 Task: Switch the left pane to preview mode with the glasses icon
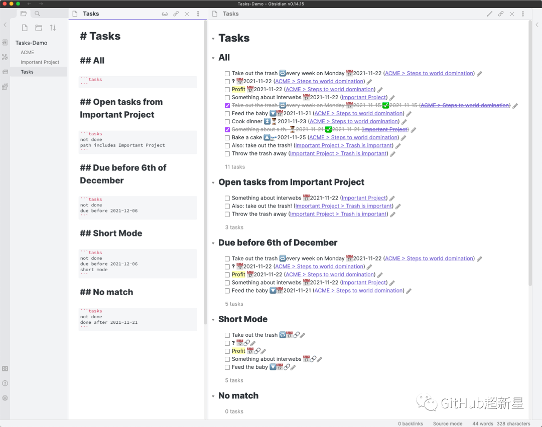coord(165,14)
